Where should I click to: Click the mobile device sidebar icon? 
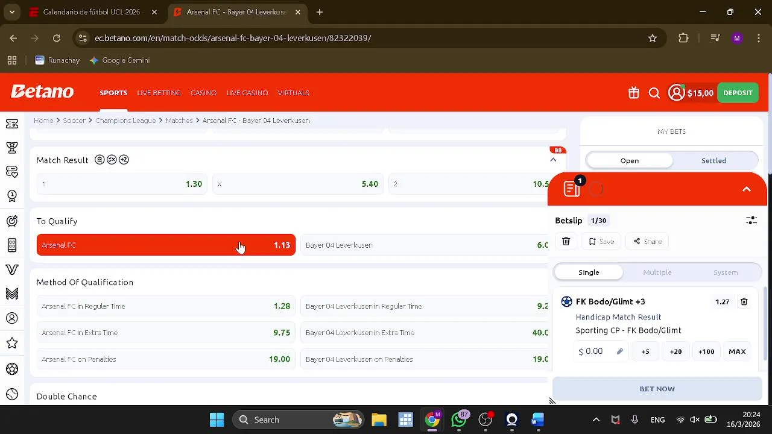click(11, 245)
